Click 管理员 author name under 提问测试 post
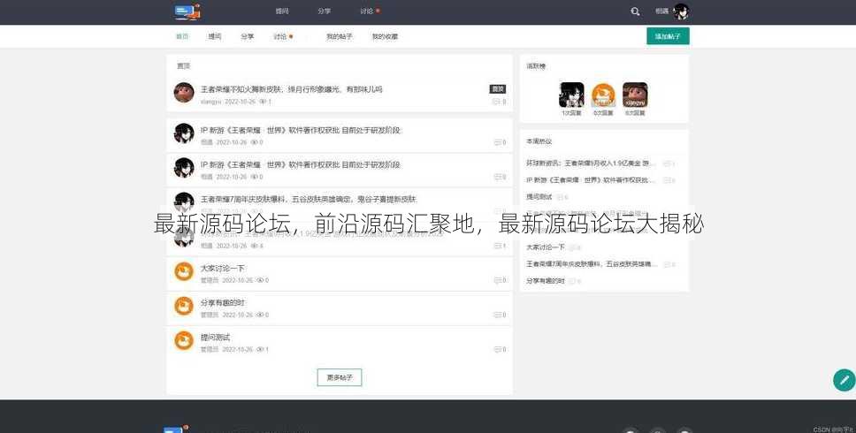 [209, 350]
